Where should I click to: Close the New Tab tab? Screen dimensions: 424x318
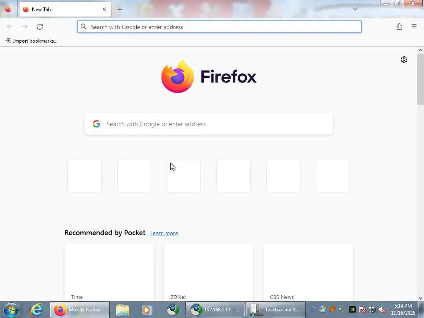[x=104, y=9]
